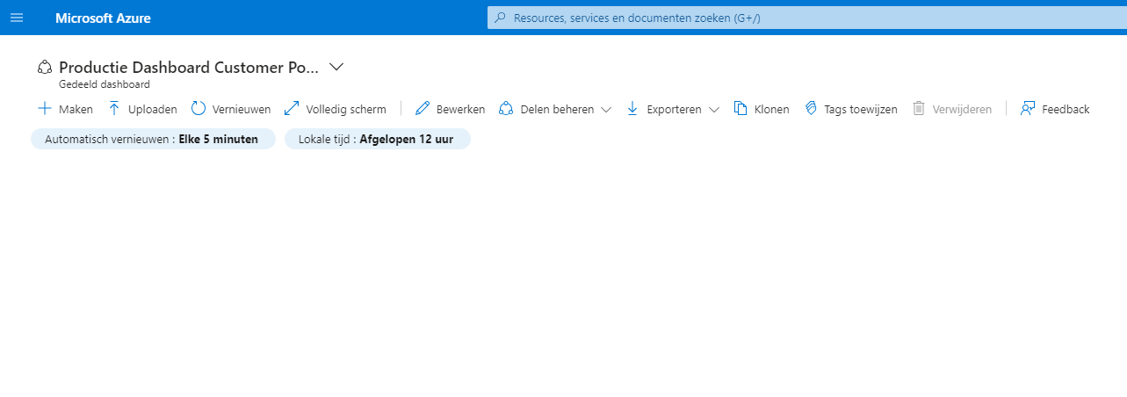Open the Delen beheren menu label
The image size is (1127, 397).
(557, 110)
